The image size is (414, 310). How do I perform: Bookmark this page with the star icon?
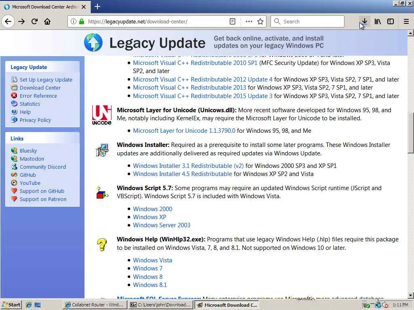coord(260,21)
